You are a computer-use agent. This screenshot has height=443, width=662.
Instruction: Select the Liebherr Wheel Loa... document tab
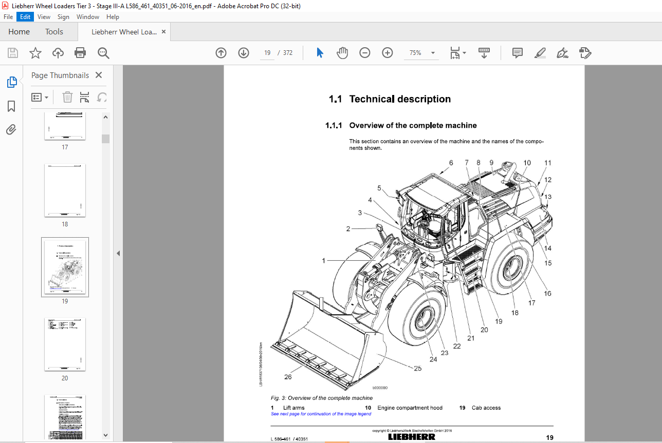[x=124, y=32]
